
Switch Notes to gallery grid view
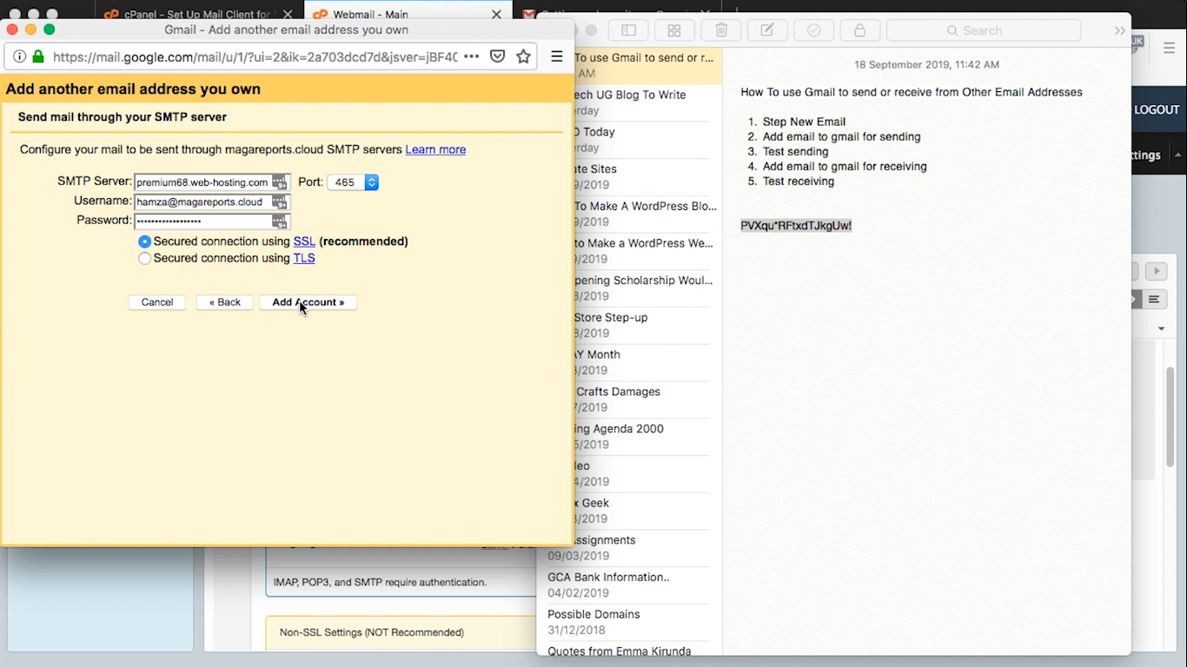[x=674, y=30]
